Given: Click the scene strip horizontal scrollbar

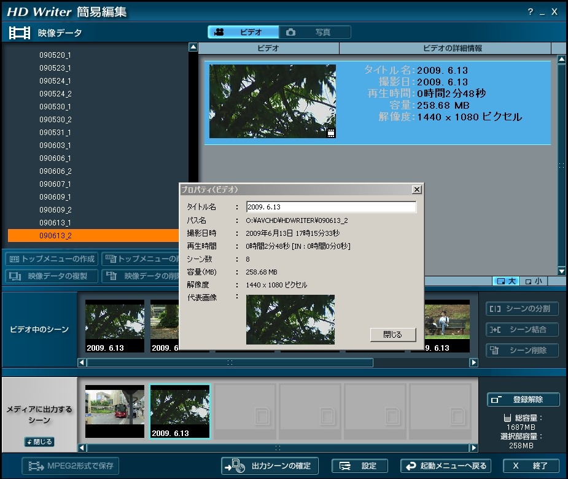Looking at the screenshot, I should coord(230,362).
